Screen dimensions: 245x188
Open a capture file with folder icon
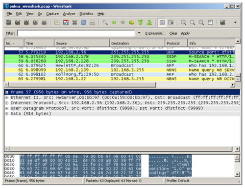click(57, 23)
